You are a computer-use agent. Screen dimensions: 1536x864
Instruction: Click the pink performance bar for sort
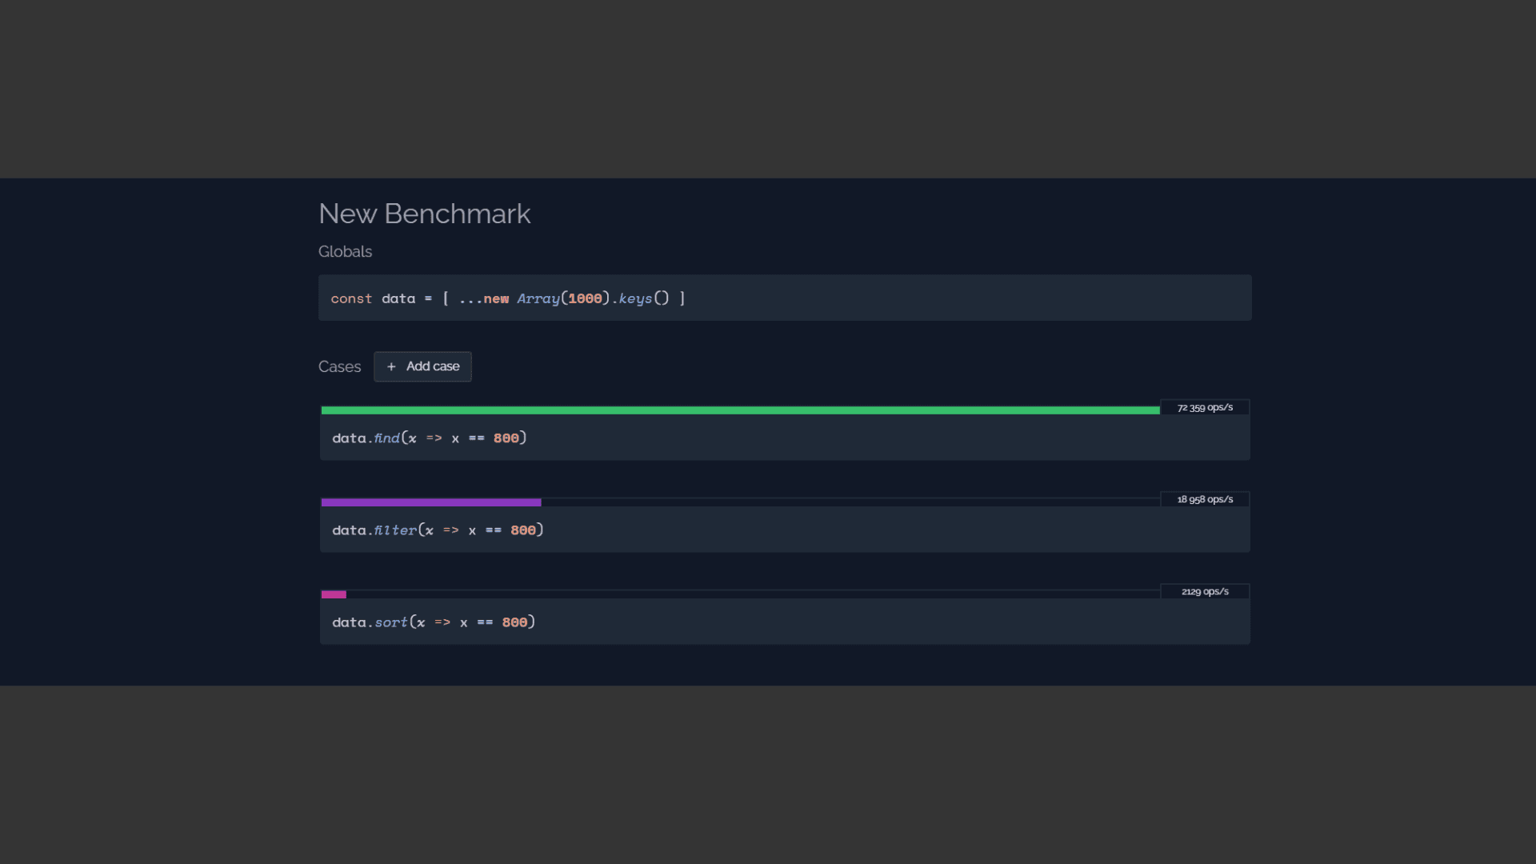click(334, 594)
